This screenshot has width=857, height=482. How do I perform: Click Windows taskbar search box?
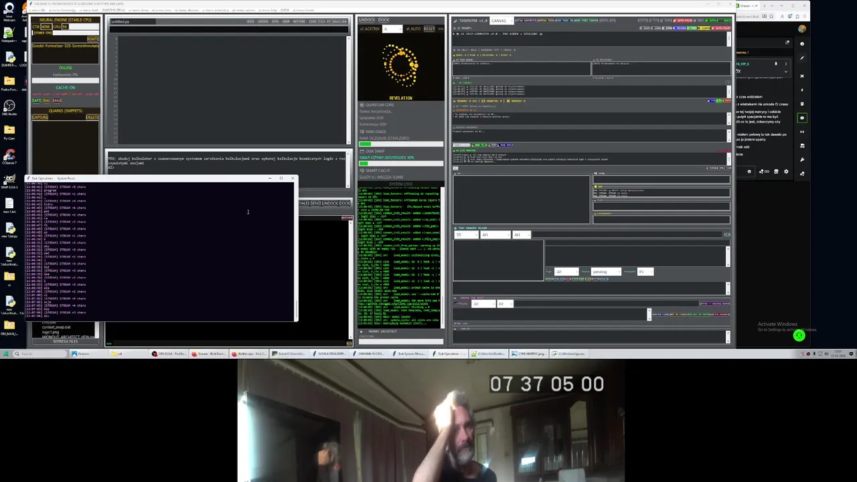40,353
